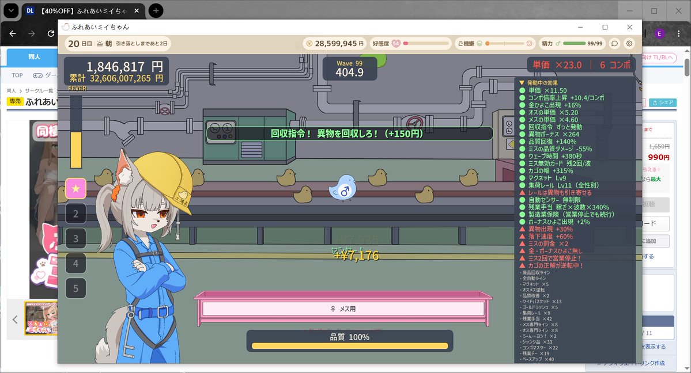Click the morning sunrise icon by 朝
The image size is (691, 373).
(x=100, y=44)
